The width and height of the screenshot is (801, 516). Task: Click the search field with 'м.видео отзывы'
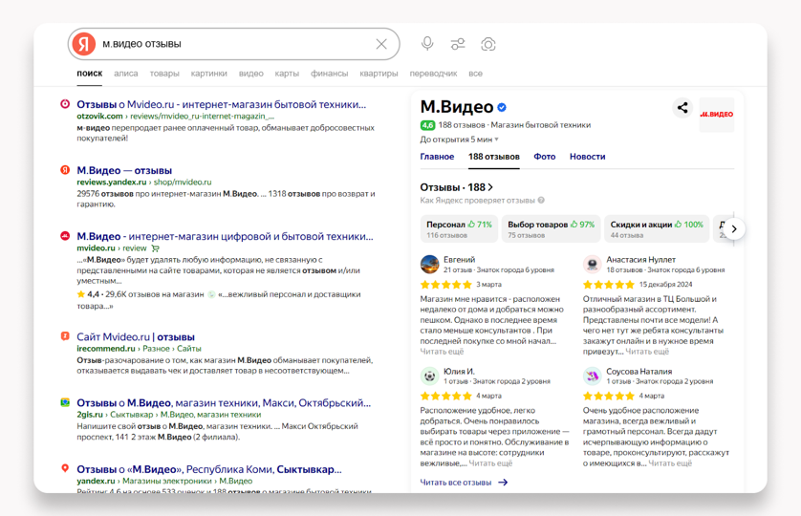click(x=235, y=44)
